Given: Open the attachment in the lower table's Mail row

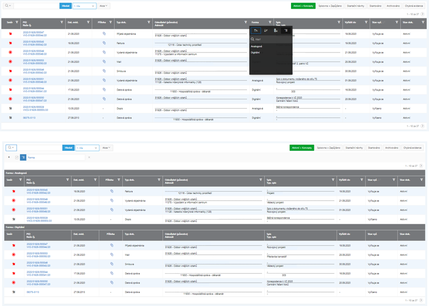Looking at the screenshot, I should click(112, 255).
